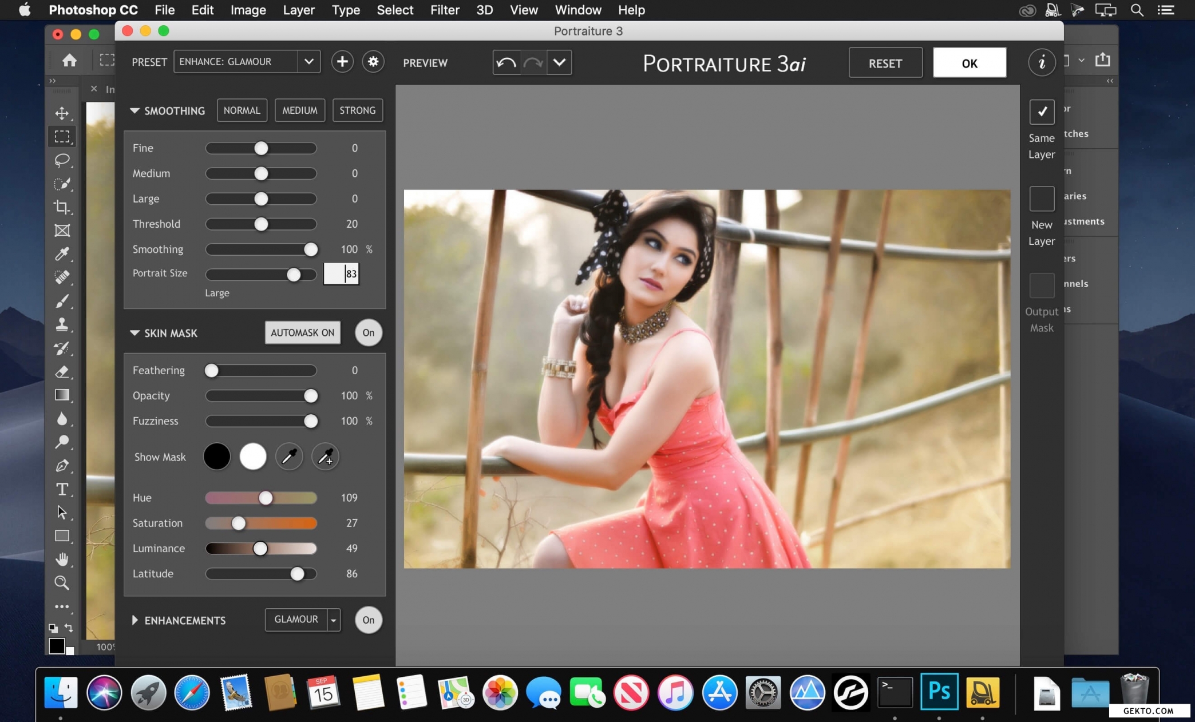Open the ENHANCE: GLAMOUR preset dropdown
The image size is (1195, 722).
pyautogui.click(x=309, y=62)
